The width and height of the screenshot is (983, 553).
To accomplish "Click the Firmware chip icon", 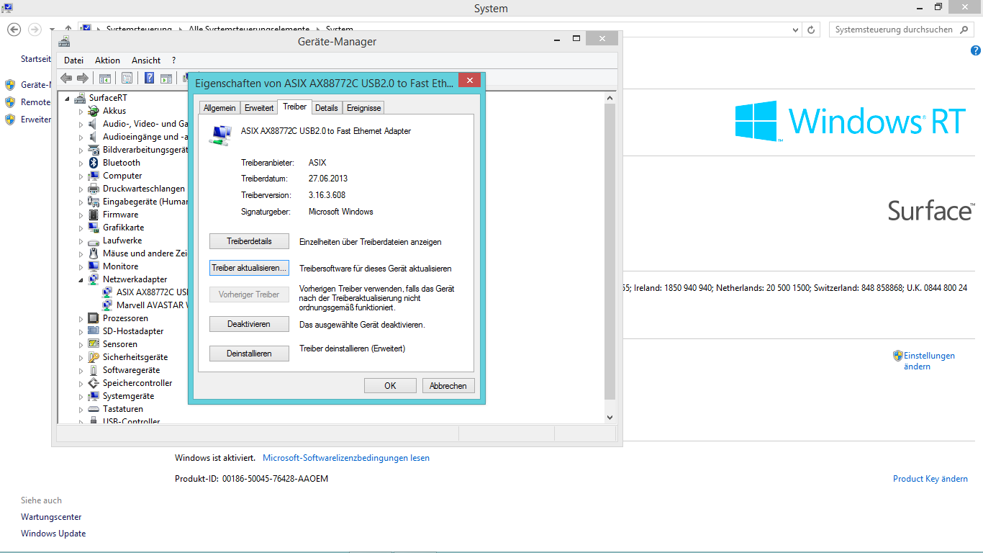I will (94, 215).
